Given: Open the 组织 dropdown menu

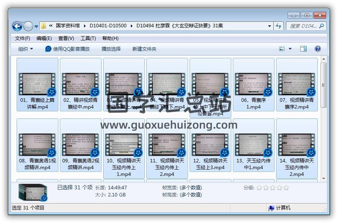Looking at the screenshot, I should tap(26, 49).
